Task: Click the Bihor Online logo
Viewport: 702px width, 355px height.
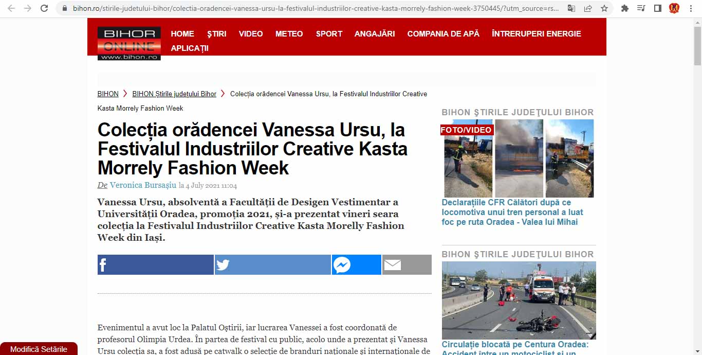Action: 129,43
